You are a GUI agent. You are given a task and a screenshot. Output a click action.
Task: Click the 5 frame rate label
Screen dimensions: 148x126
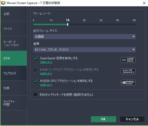34,20
